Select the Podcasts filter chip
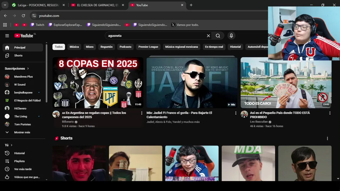Viewport: 340px width, 191px height. (x=125, y=47)
